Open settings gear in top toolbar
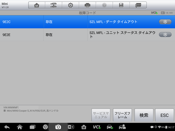Screen dimensions: 175x131 [70, 5]
